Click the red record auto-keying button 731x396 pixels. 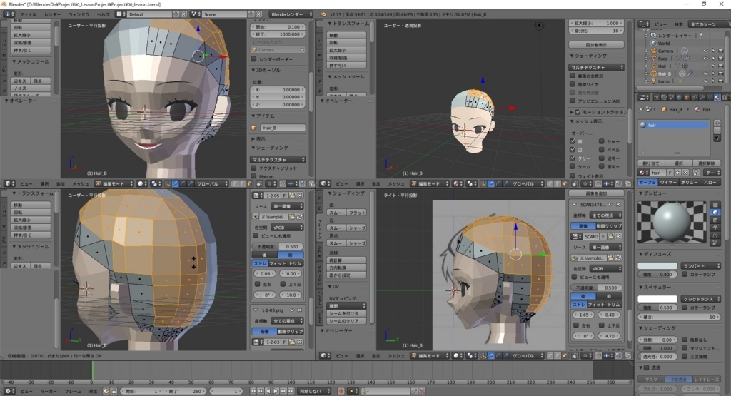(341, 391)
